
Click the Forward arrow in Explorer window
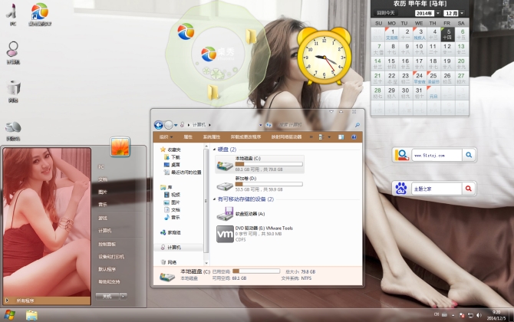click(x=169, y=125)
